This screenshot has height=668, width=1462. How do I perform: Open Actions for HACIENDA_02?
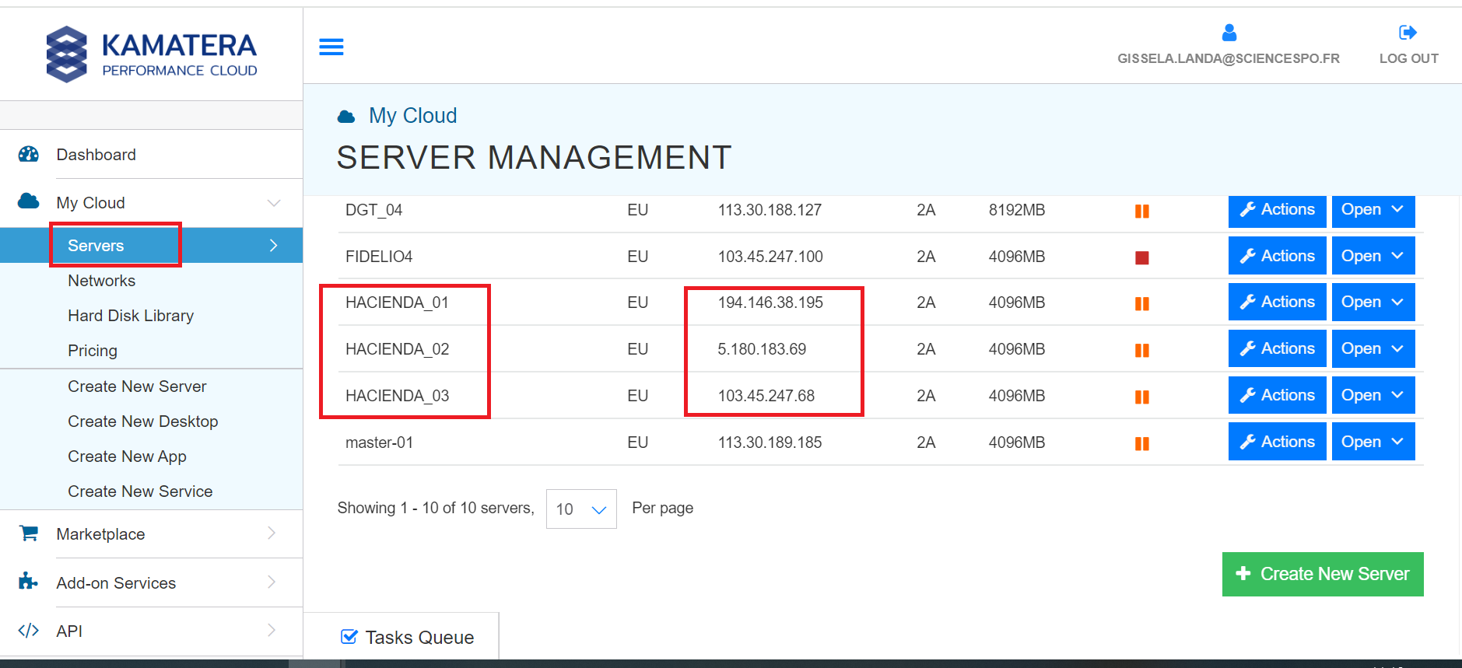point(1278,348)
